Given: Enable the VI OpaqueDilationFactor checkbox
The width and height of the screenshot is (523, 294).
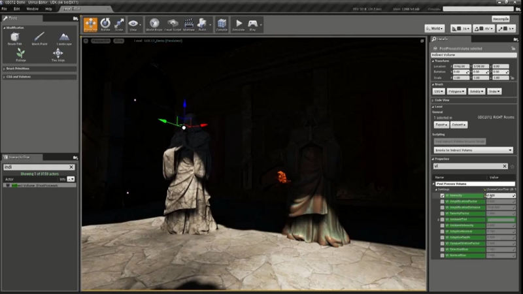Looking at the screenshot, I should pos(443,244).
